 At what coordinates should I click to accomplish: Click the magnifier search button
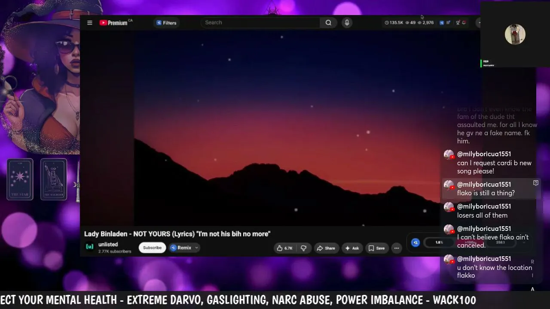pyautogui.click(x=328, y=23)
